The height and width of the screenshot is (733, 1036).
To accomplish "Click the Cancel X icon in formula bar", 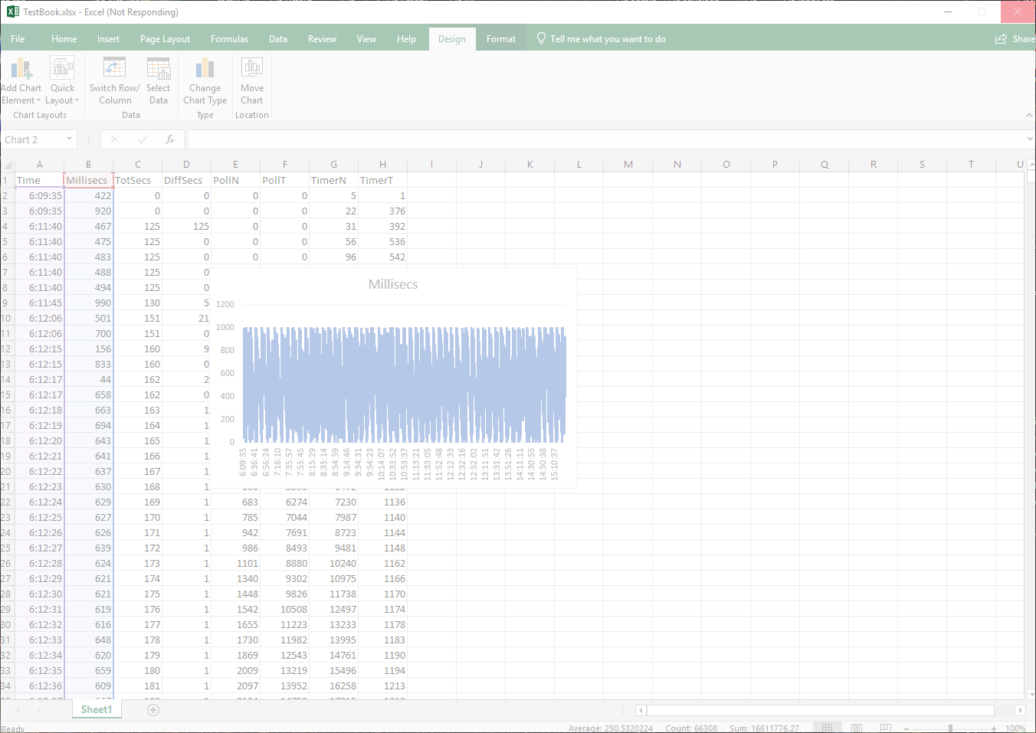I will (x=115, y=139).
